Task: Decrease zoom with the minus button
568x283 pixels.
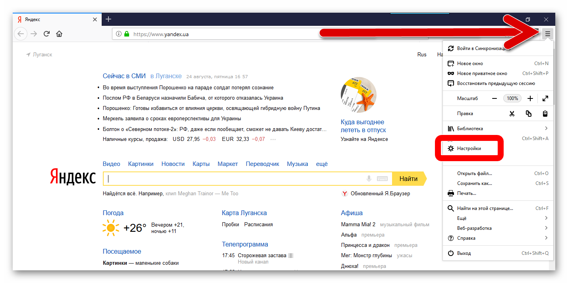Action: click(x=495, y=98)
